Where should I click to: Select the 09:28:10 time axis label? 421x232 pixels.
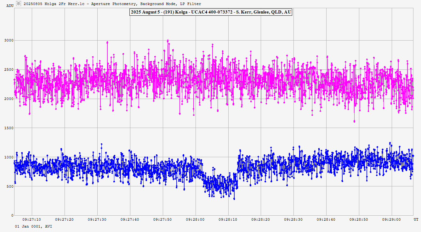(x=228, y=219)
